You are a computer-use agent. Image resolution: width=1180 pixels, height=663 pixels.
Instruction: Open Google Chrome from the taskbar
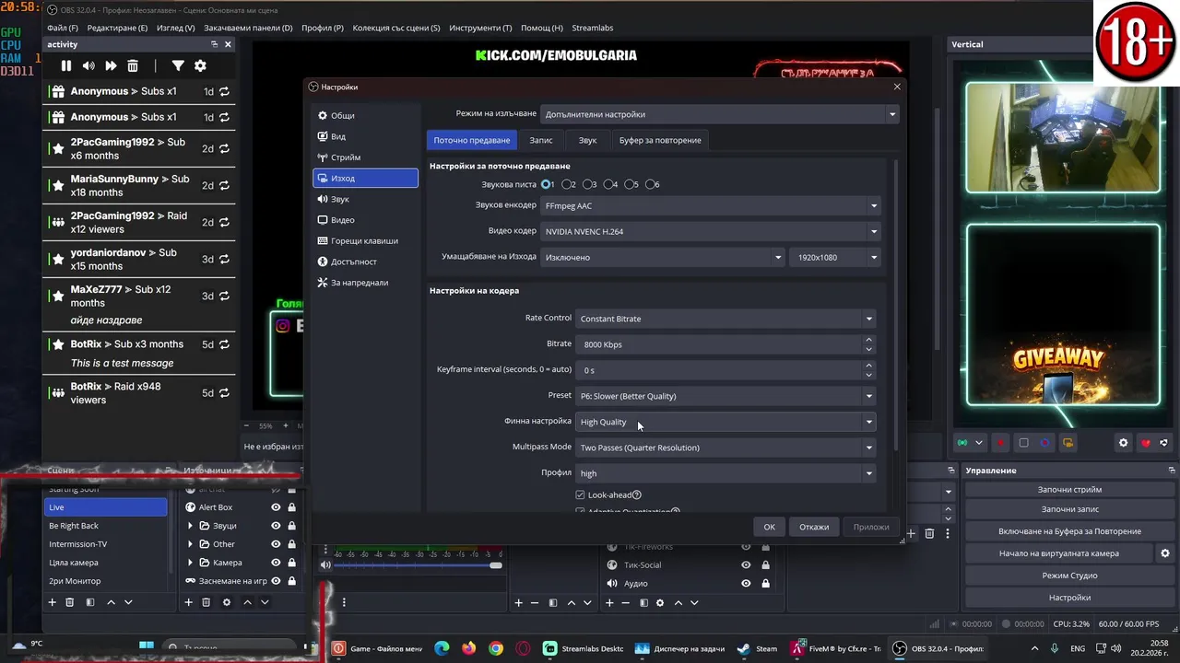pyautogui.click(x=496, y=648)
